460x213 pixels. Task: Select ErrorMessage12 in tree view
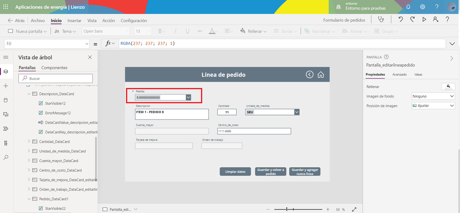(58, 113)
